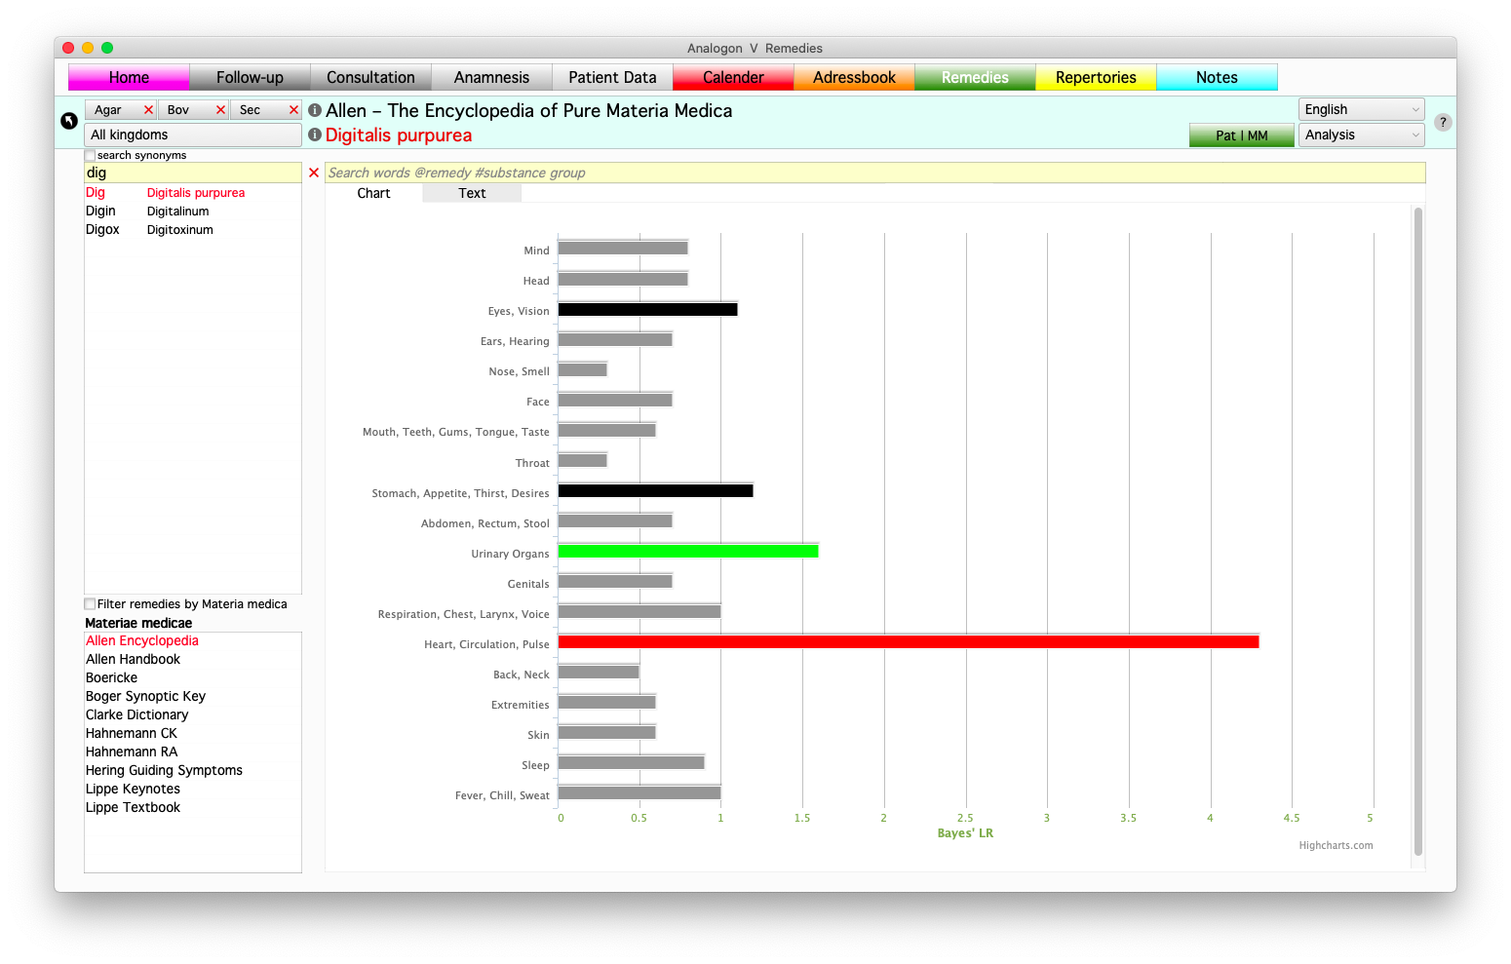Click the round back arrow icon

[69, 121]
